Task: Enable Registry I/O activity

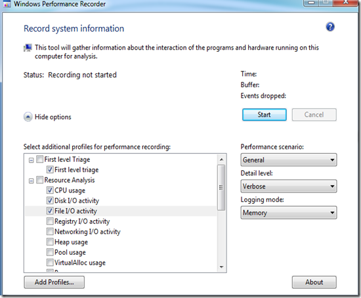Action: (50, 221)
